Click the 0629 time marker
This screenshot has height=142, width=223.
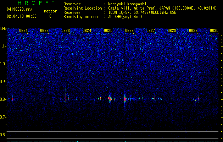193,31
